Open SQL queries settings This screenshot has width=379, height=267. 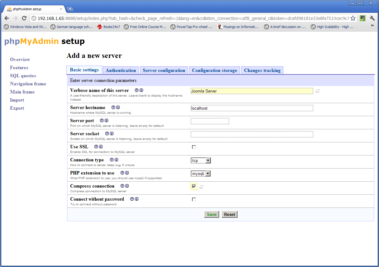[x=23, y=76]
